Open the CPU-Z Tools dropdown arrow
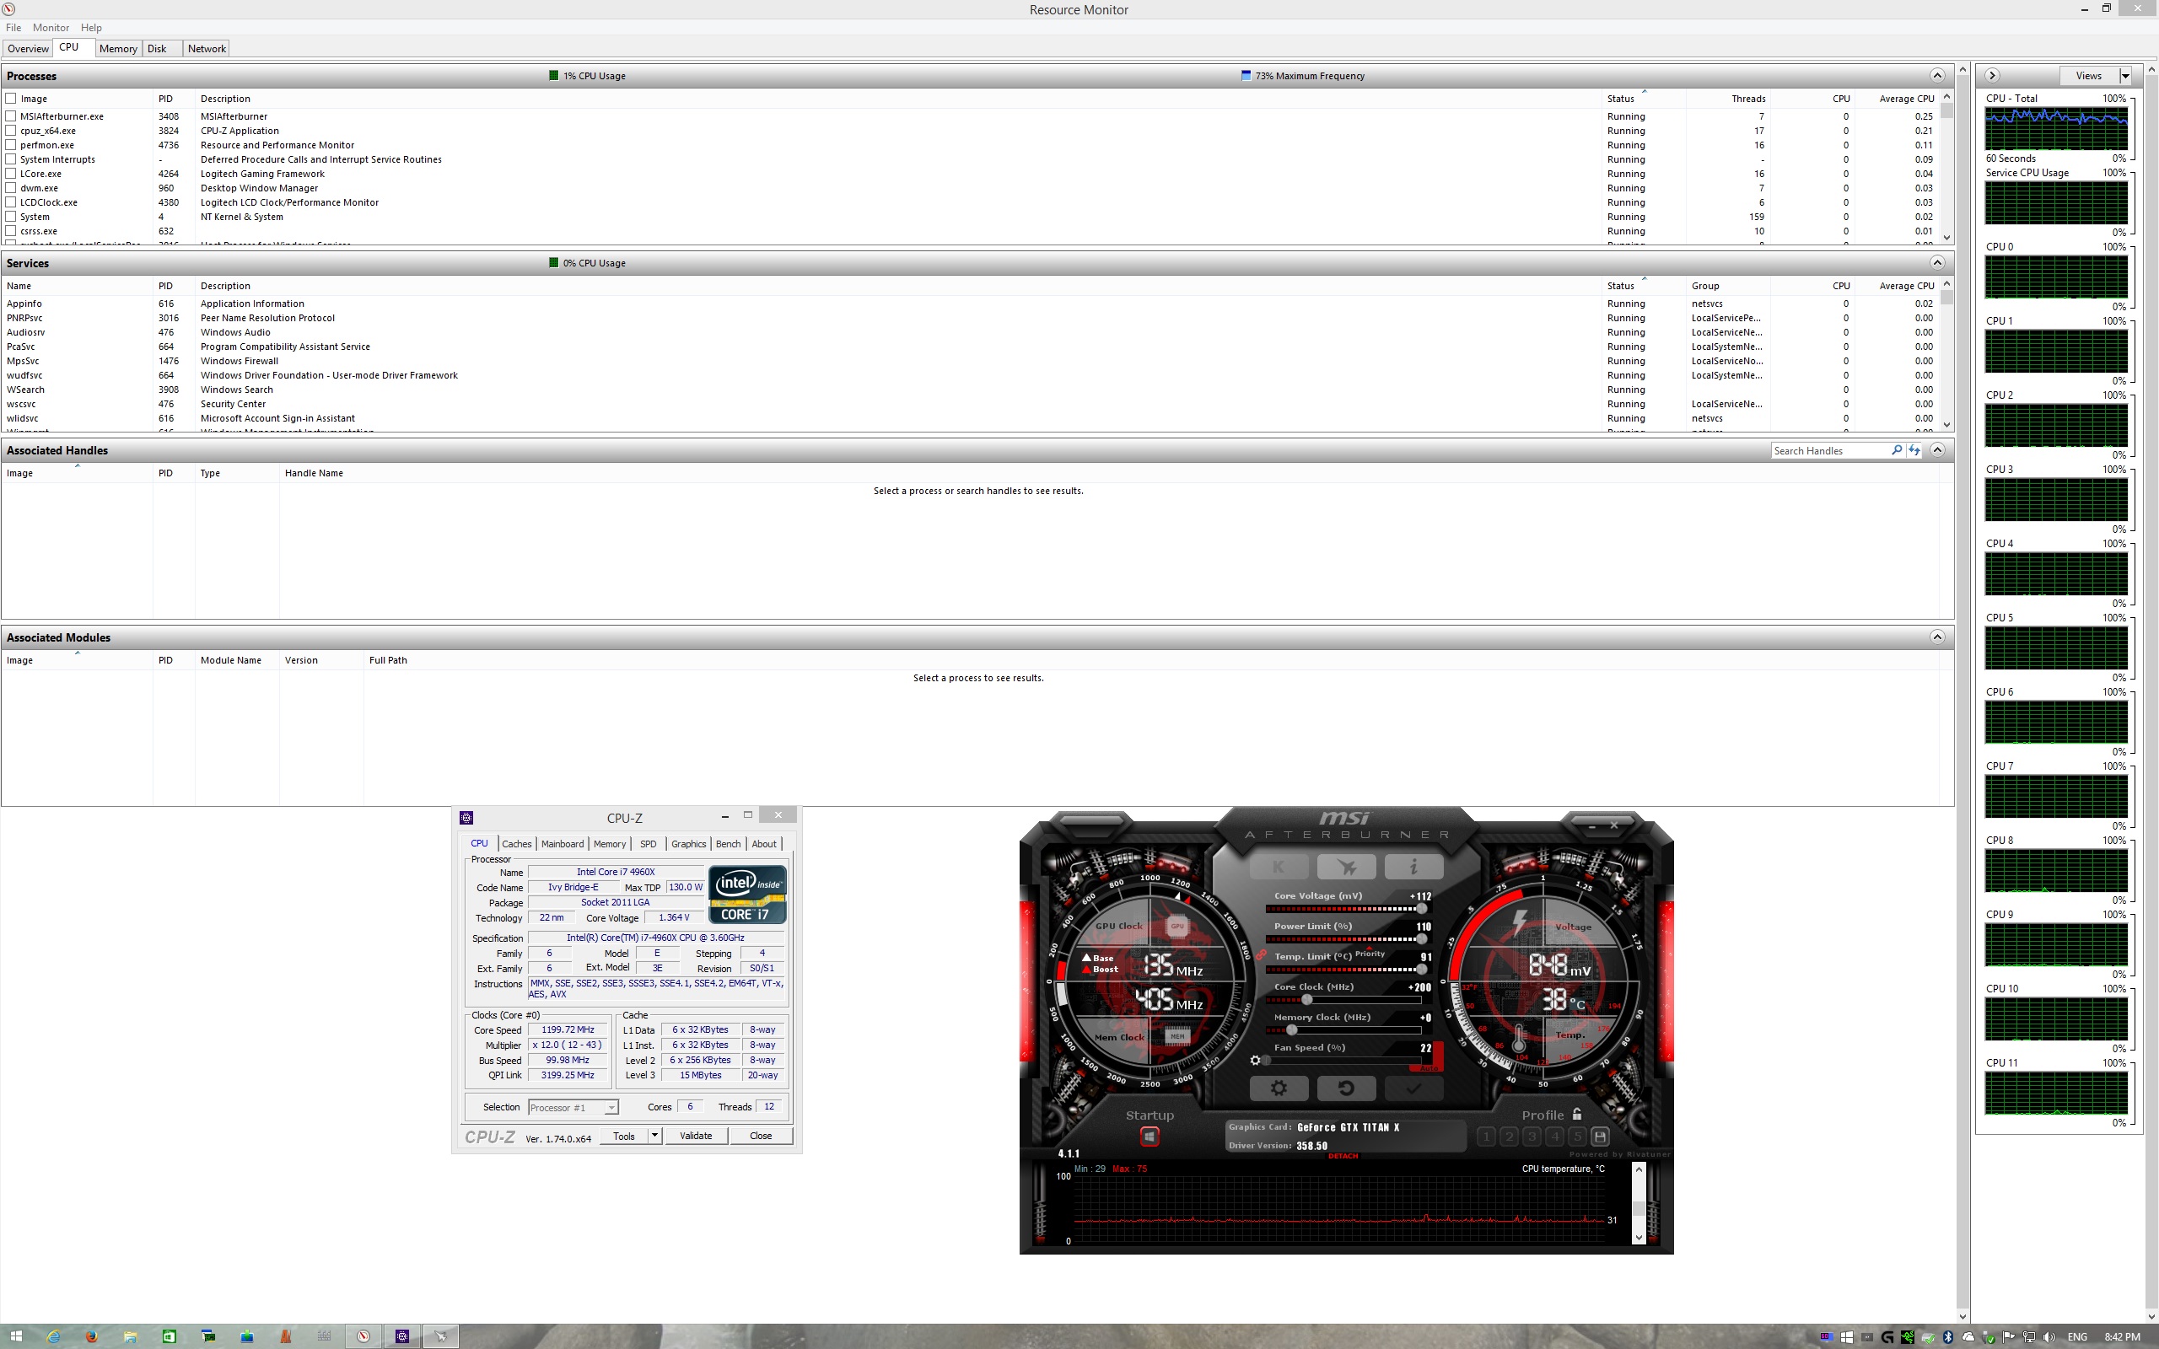The width and height of the screenshot is (2159, 1349). [654, 1136]
